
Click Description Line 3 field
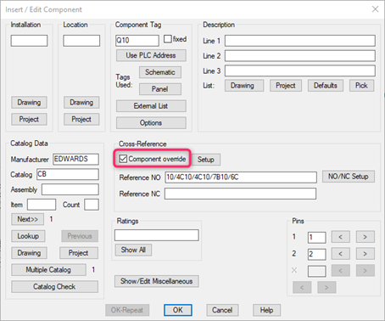300,70
